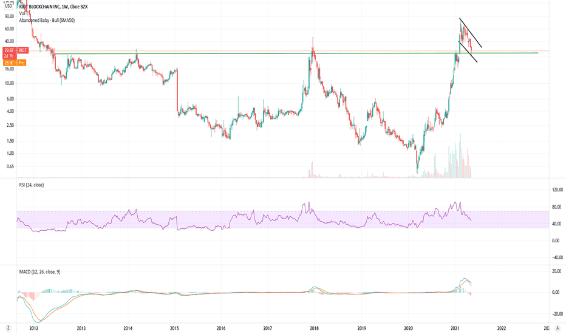Image resolution: width=566 pixels, height=334 pixels.
Task: Click the 60.00 price axis value
Action: [9, 29]
